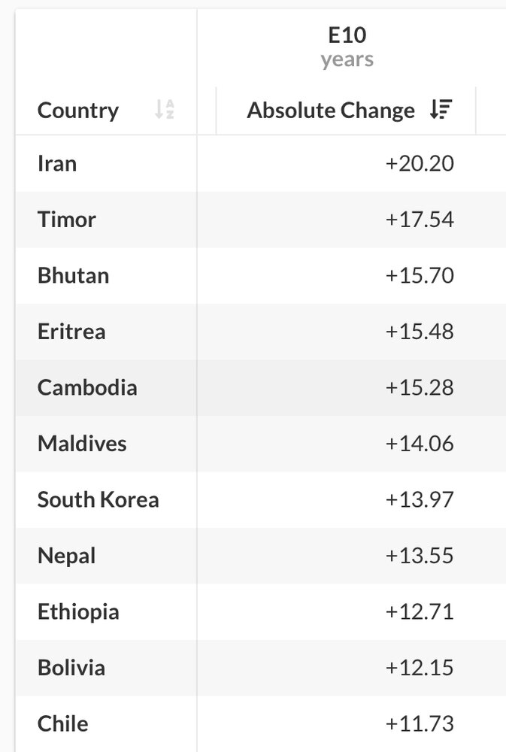506x752 pixels.
Task: Click the South Korea row label
Action: [98, 500]
